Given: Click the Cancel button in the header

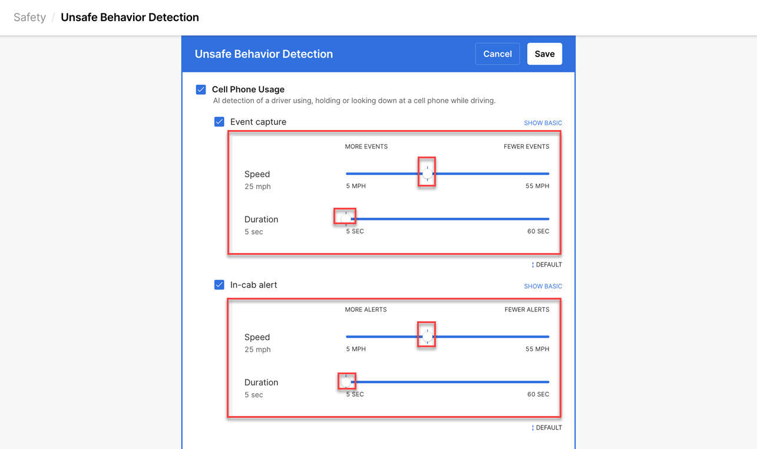Looking at the screenshot, I should [497, 54].
